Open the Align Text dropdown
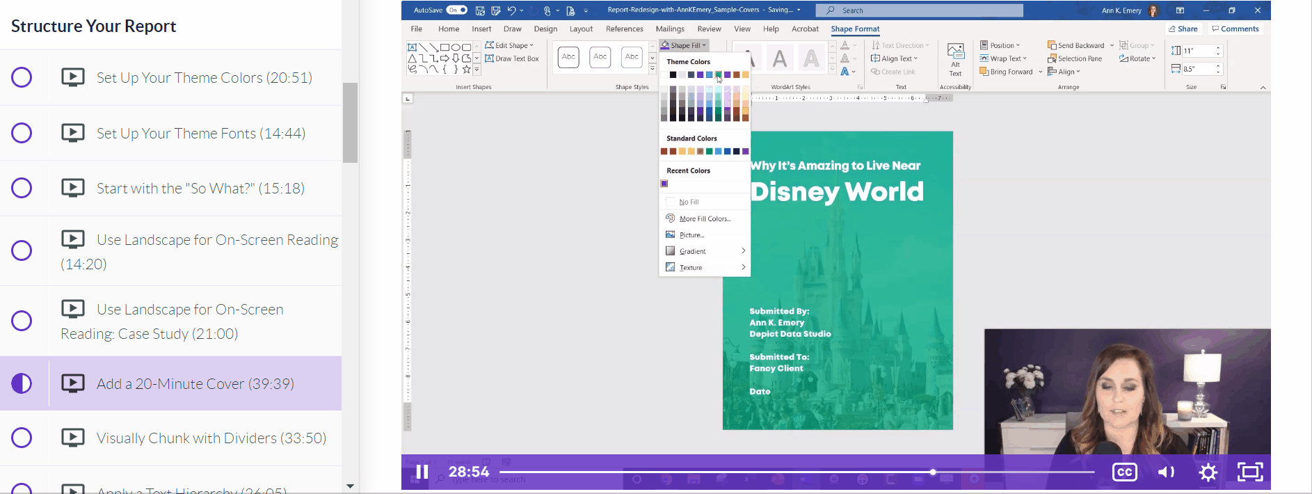1312x494 pixels. (x=895, y=58)
